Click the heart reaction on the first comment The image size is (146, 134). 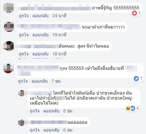(134, 13)
